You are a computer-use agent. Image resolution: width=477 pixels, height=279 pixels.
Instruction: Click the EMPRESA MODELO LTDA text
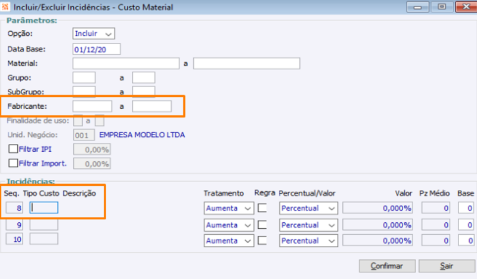142,135
